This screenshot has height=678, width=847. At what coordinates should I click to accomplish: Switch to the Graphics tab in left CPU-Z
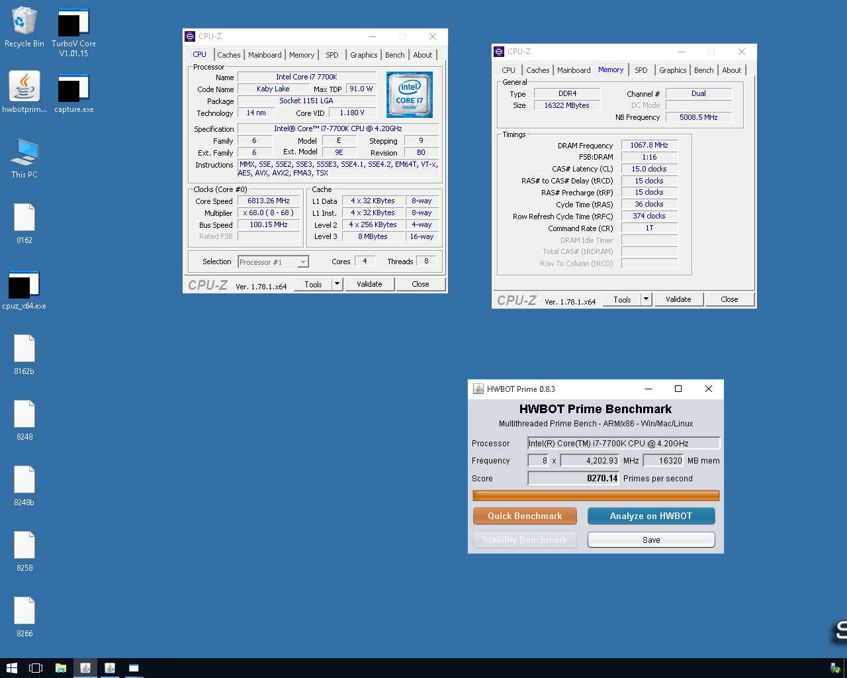364,55
